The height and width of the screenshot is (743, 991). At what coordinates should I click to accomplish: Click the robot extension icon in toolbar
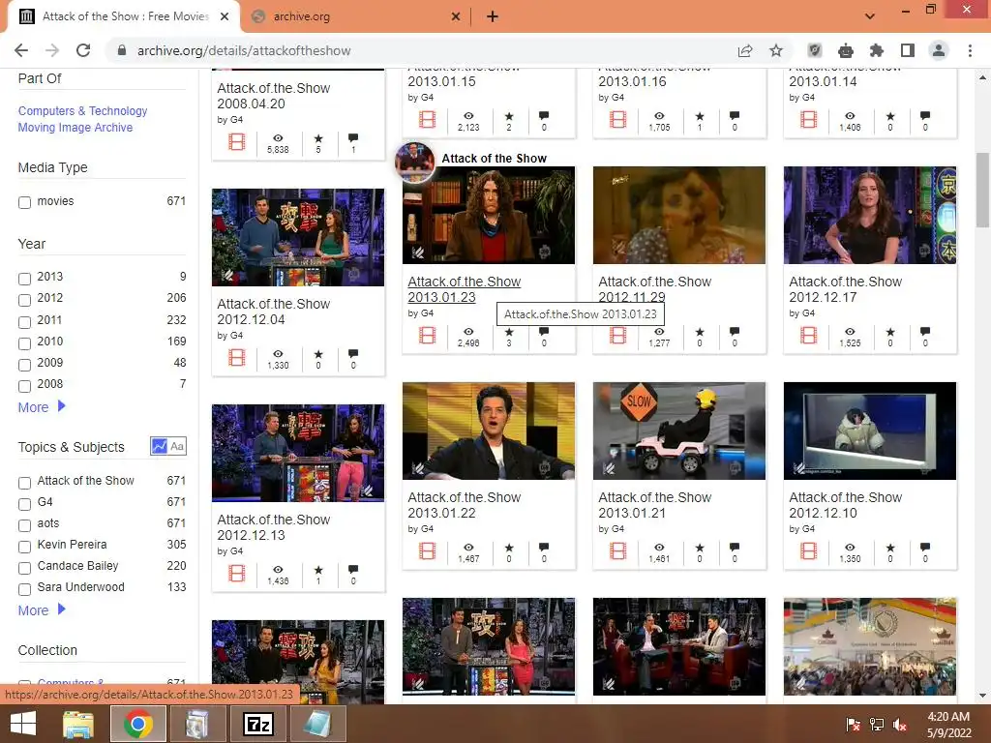click(x=846, y=50)
